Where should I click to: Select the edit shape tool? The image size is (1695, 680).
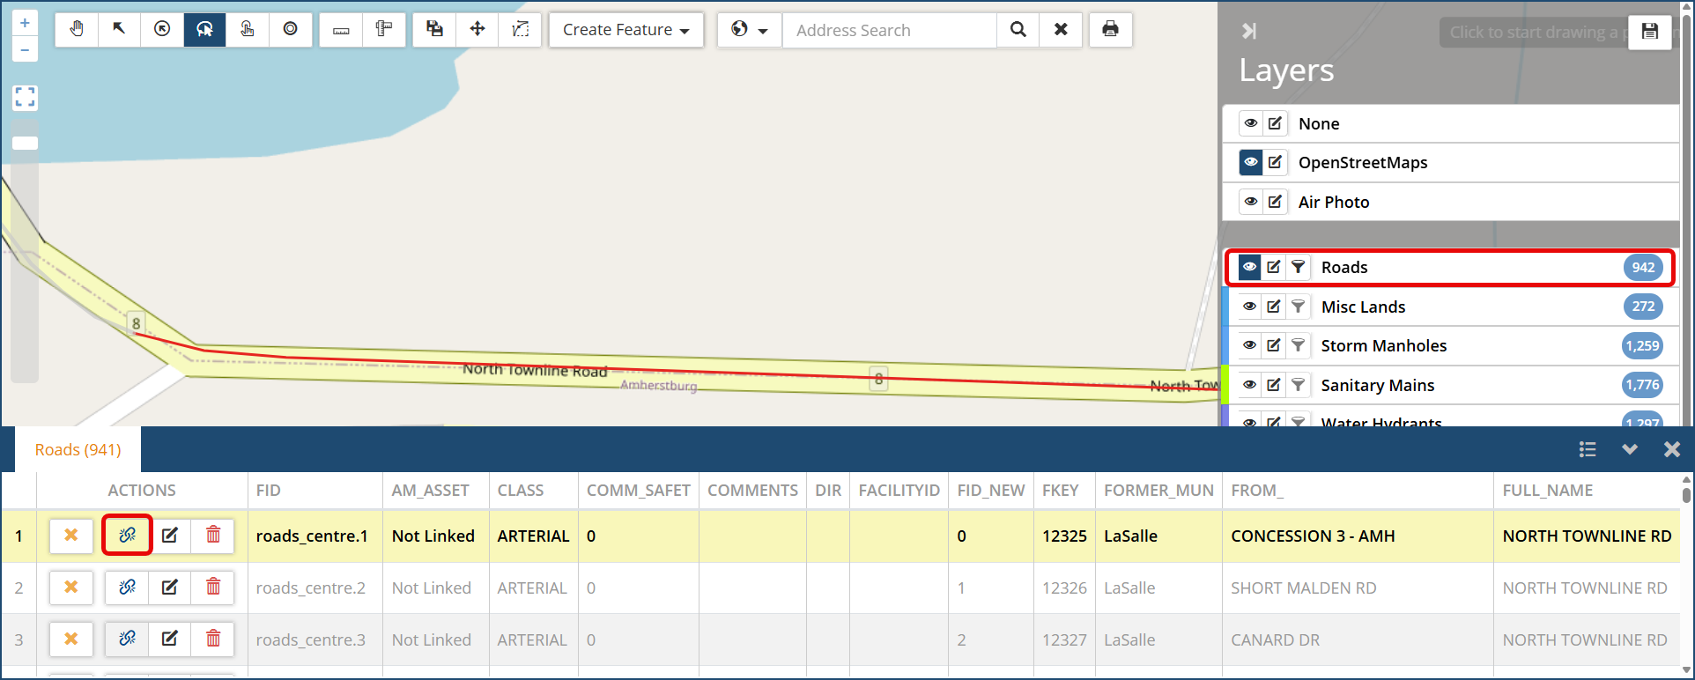tap(520, 29)
